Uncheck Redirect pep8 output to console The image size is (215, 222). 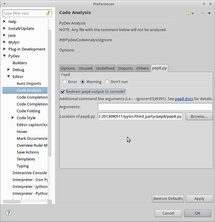point(62,92)
